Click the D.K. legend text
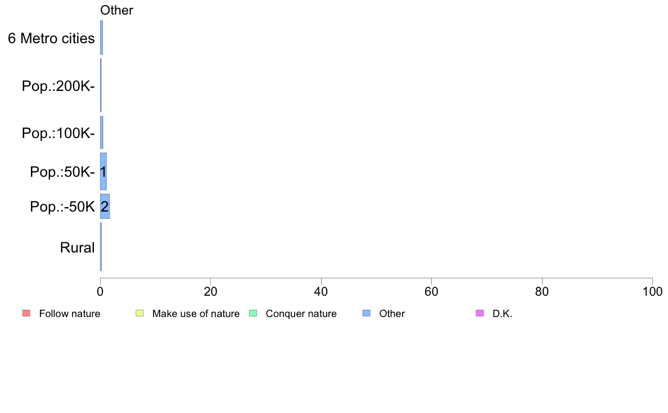The width and height of the screenshot is (668, 413). click(502, 314)
